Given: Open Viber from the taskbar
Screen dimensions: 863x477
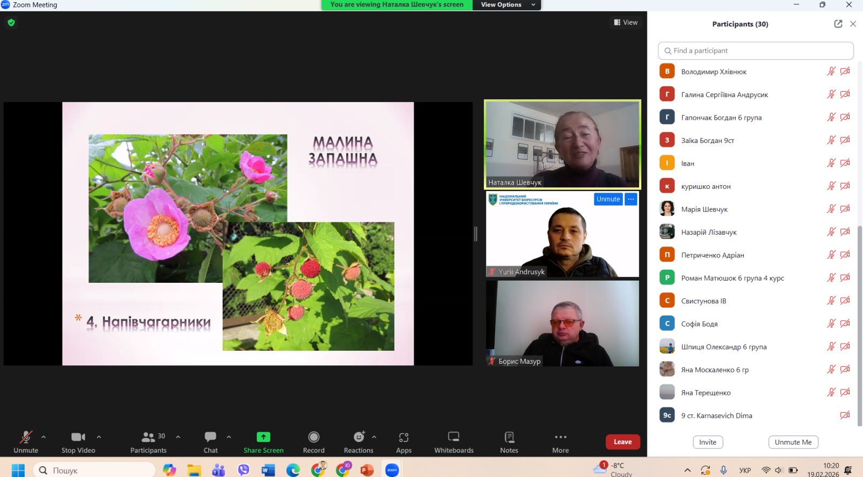Looking at the screenshot, I should pos(244,470).
